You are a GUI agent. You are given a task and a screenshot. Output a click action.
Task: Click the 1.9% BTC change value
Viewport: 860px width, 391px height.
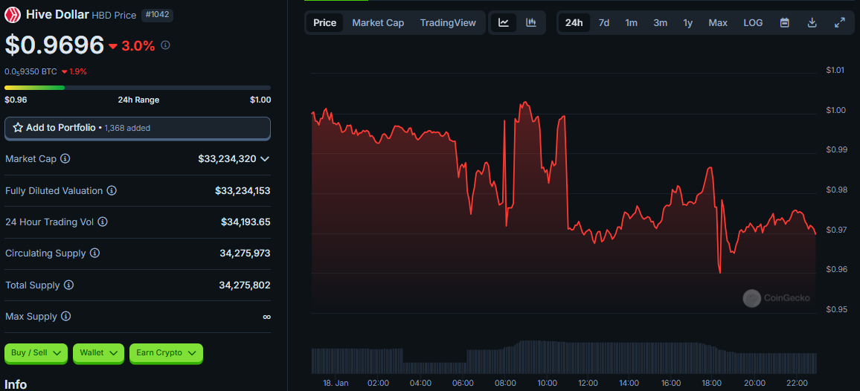click(x=78, y=71)
